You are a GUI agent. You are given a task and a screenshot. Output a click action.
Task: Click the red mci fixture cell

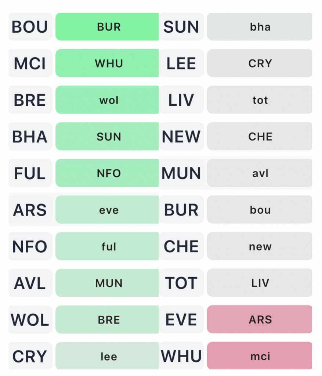tap(259, 356)
